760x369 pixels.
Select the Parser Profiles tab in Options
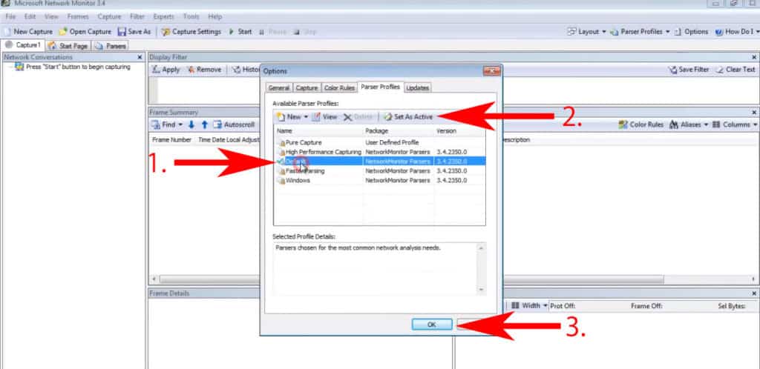[381, 87]
